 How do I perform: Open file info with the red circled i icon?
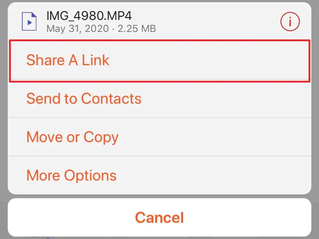click(x=290, y=22)
